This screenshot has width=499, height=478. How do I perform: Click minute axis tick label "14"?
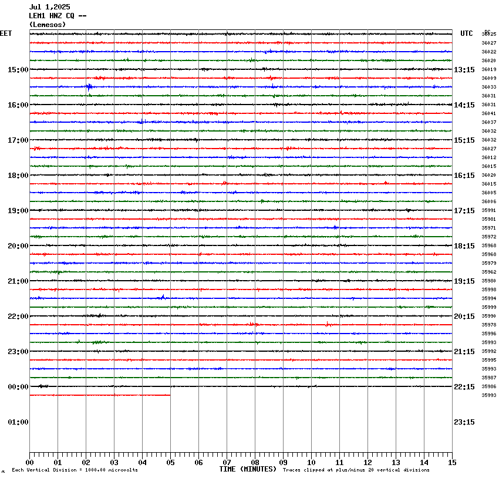(424, 463)
